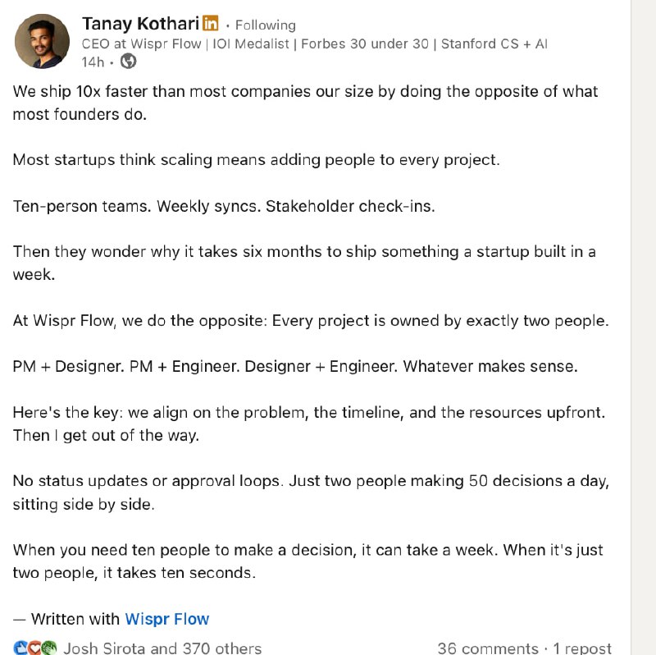Click the globe public visibility icon
Image resolution: width=656 pixels, height=655 pixels.
128,61
